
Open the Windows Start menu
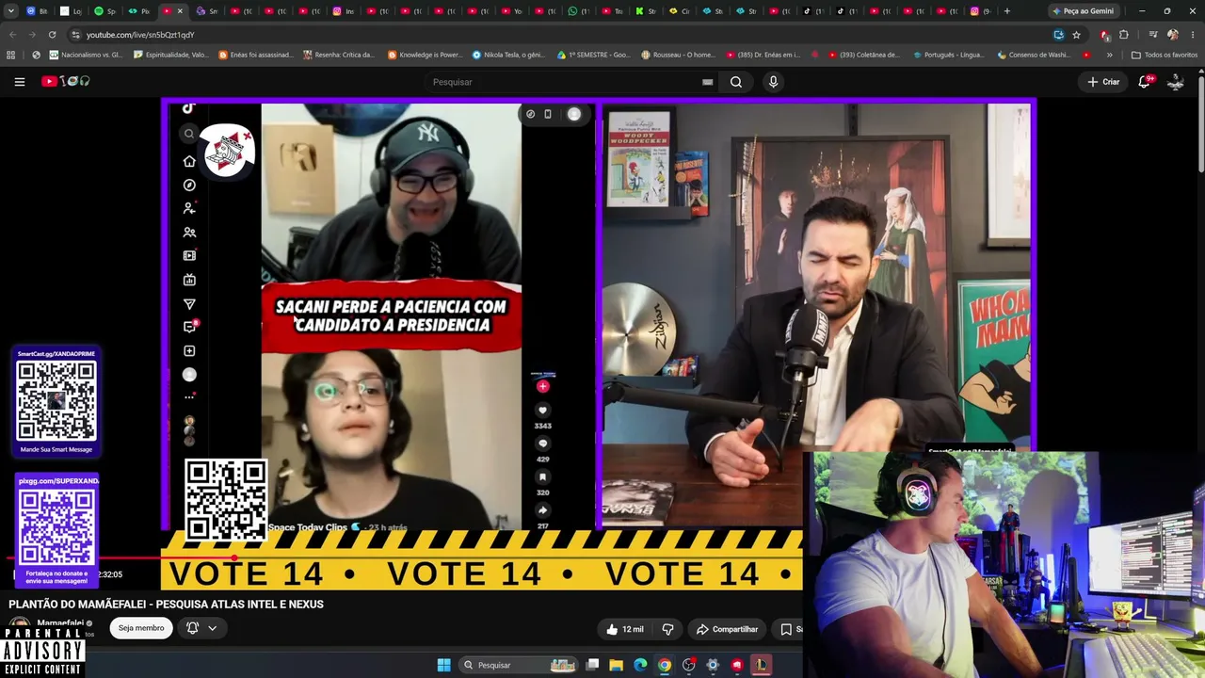point(443,665)
